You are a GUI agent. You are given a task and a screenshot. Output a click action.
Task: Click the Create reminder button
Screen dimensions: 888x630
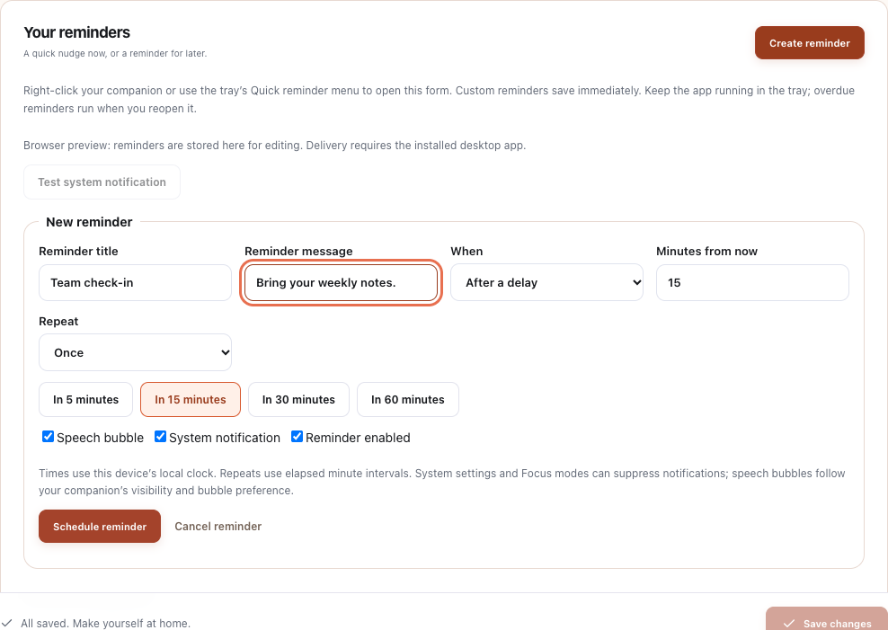click(x=809, y=43)
